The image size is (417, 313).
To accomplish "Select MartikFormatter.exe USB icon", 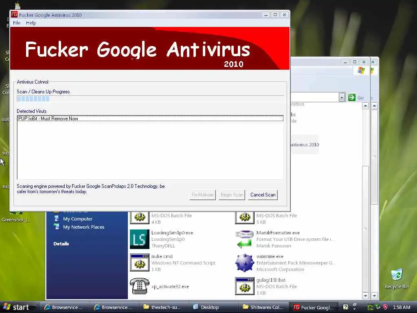I will [x=245, y=239].
